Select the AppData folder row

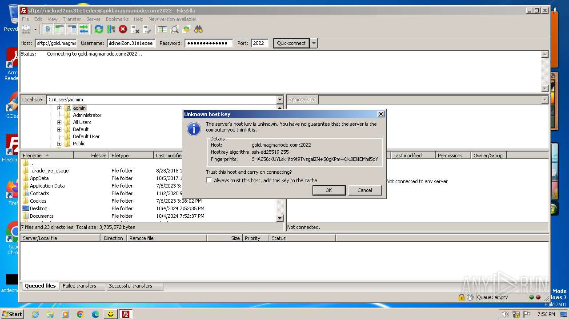[x=149, y=178]
